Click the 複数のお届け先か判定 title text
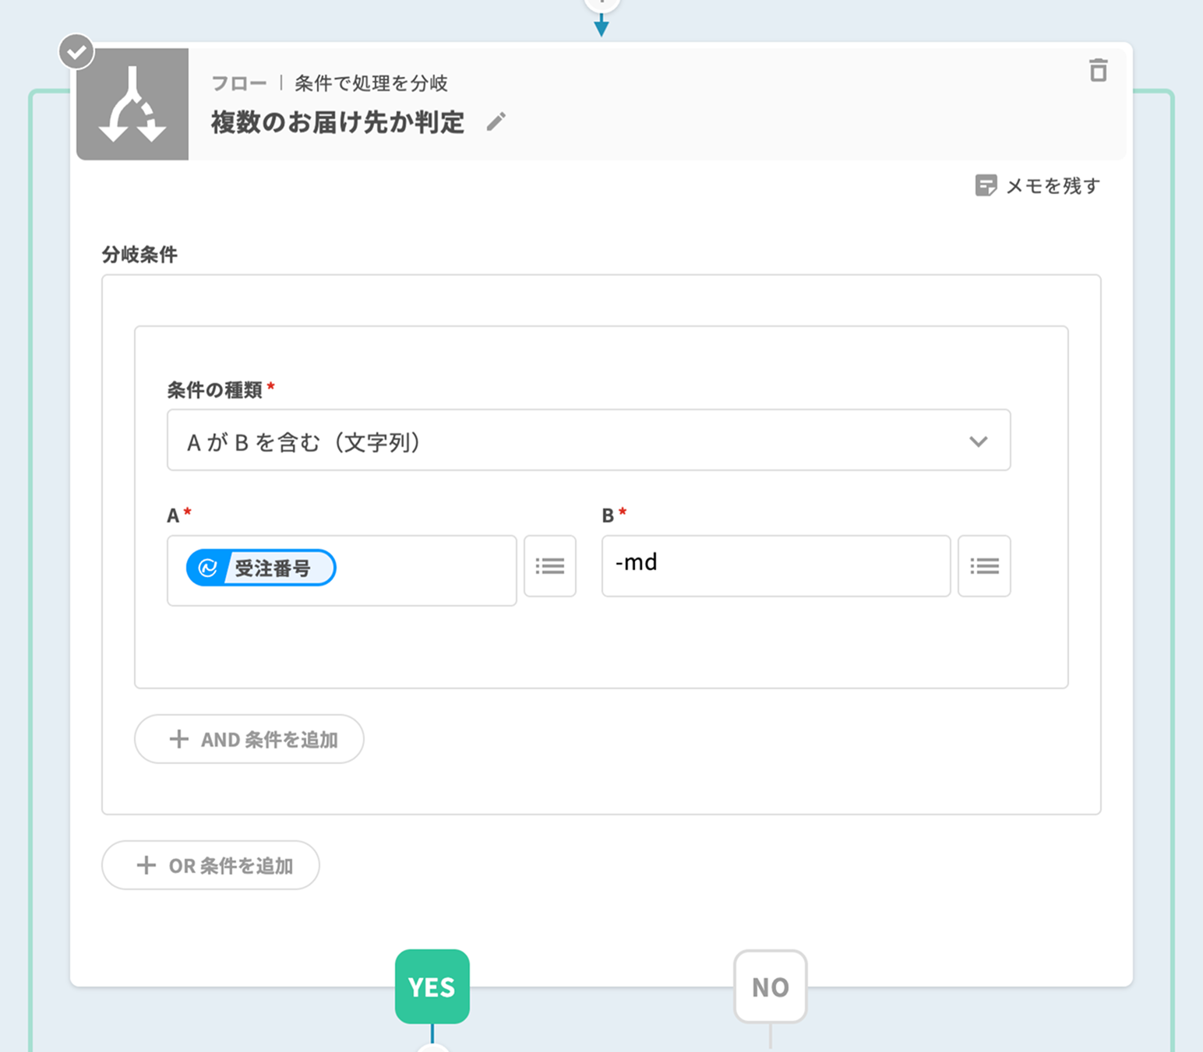The image size is (1203, 1052). pos(337,122)
